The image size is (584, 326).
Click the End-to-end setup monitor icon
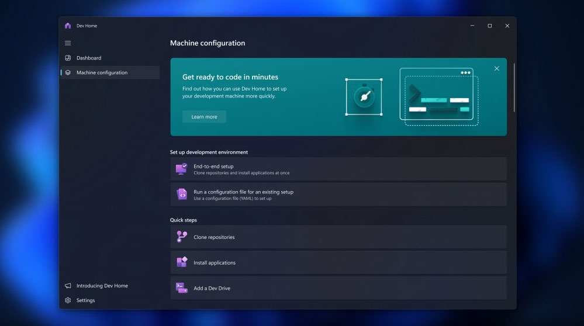pos(182,169)
